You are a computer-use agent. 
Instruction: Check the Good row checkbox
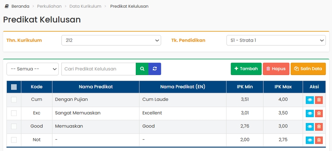[x=14, y=126]
